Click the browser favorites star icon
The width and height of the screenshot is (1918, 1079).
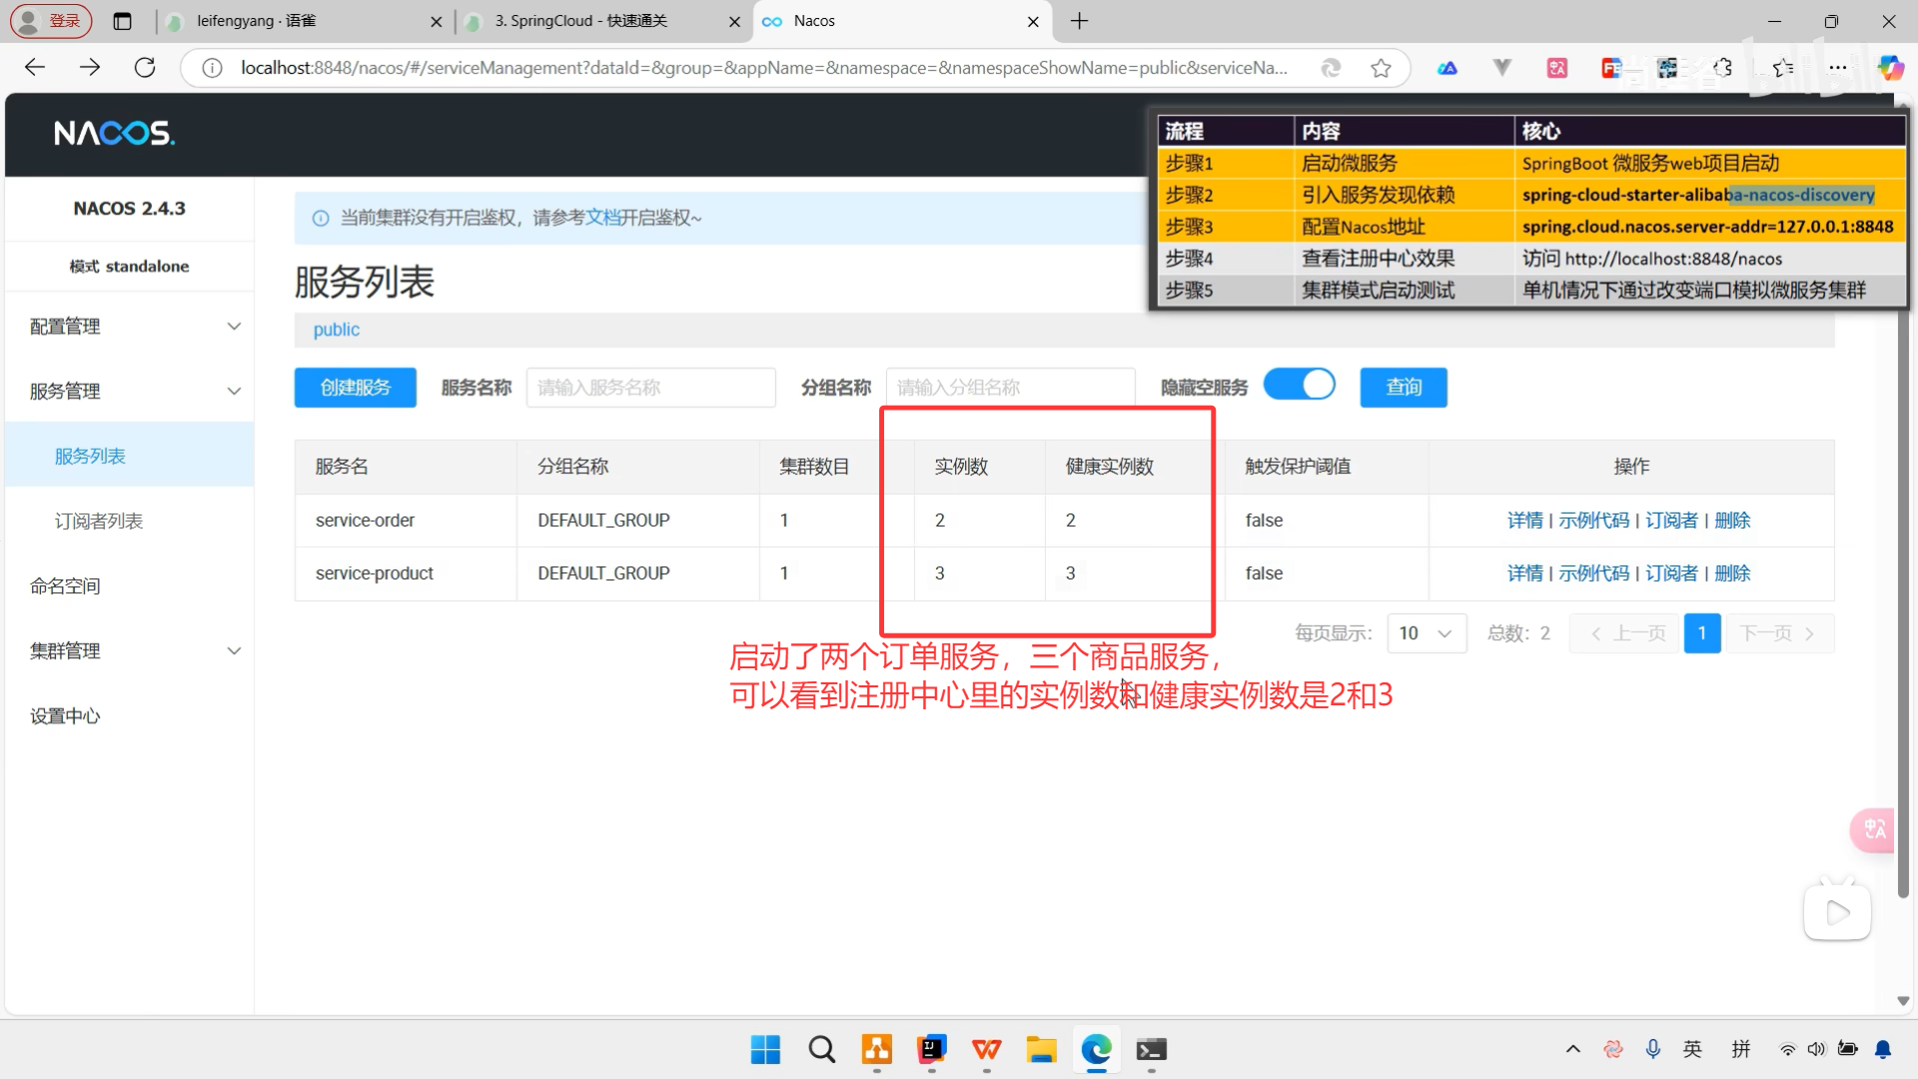pyautogui.click(x=1382, y=67)
